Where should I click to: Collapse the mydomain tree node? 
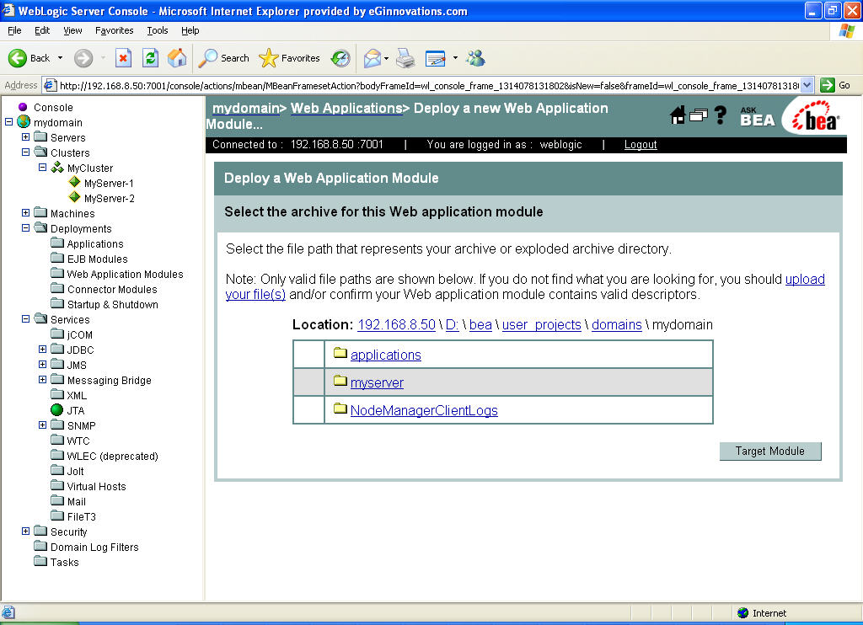point(8,121)
